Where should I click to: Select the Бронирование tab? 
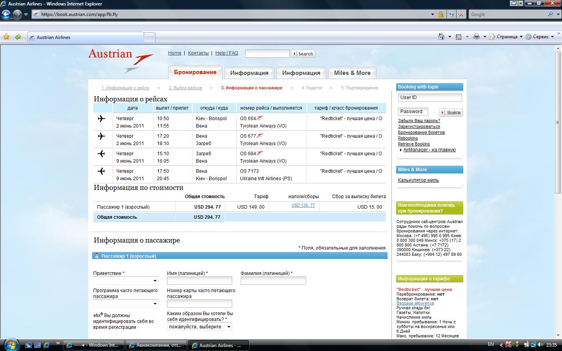[x=195, y=73]
